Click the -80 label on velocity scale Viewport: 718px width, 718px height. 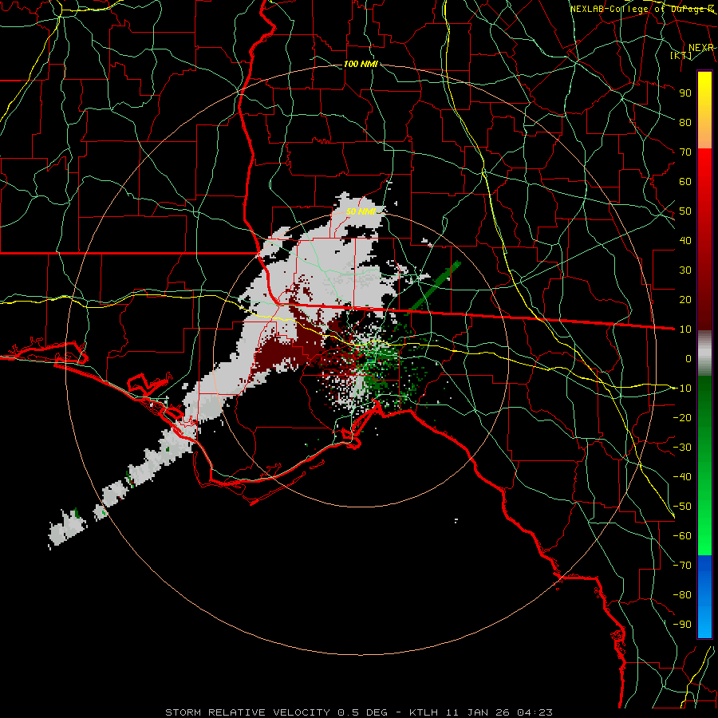click(682, 595)
